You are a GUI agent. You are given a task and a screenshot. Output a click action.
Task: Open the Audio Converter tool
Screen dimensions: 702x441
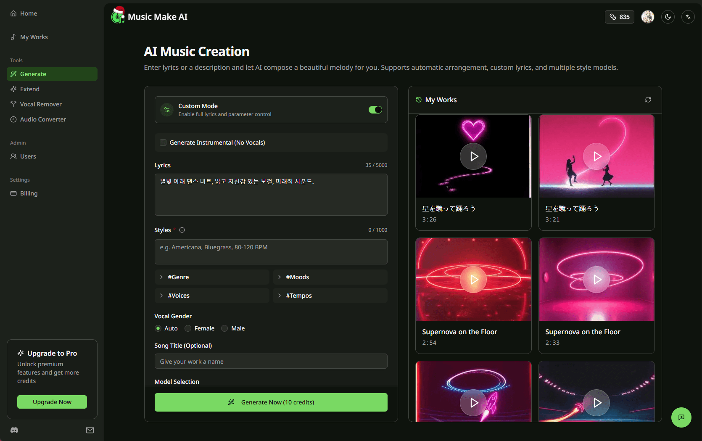[42, 119]
